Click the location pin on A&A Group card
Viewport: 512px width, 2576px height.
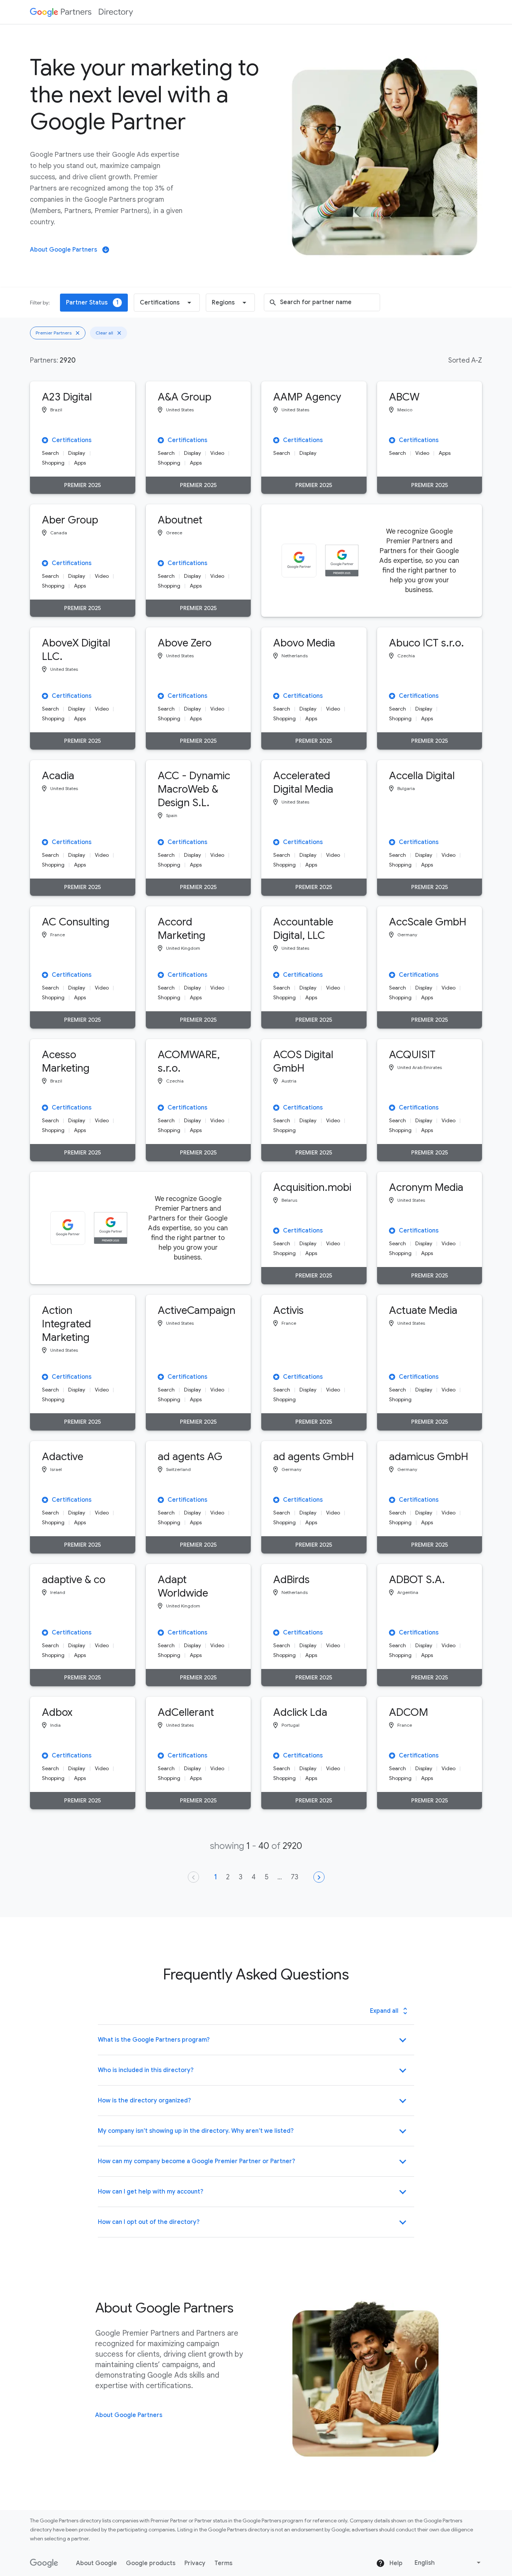(x=160, y=410)
